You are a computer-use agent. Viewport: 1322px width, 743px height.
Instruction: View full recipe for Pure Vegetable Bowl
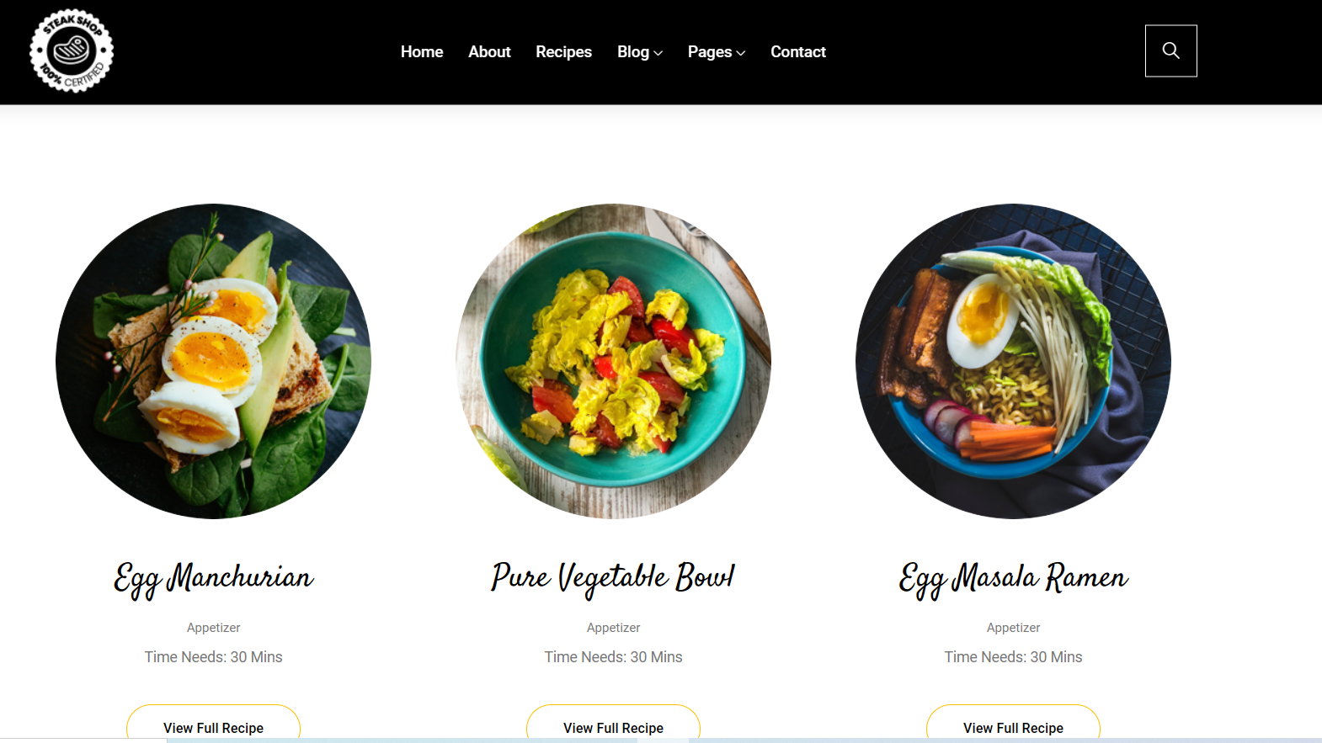(x=613, y=724)
